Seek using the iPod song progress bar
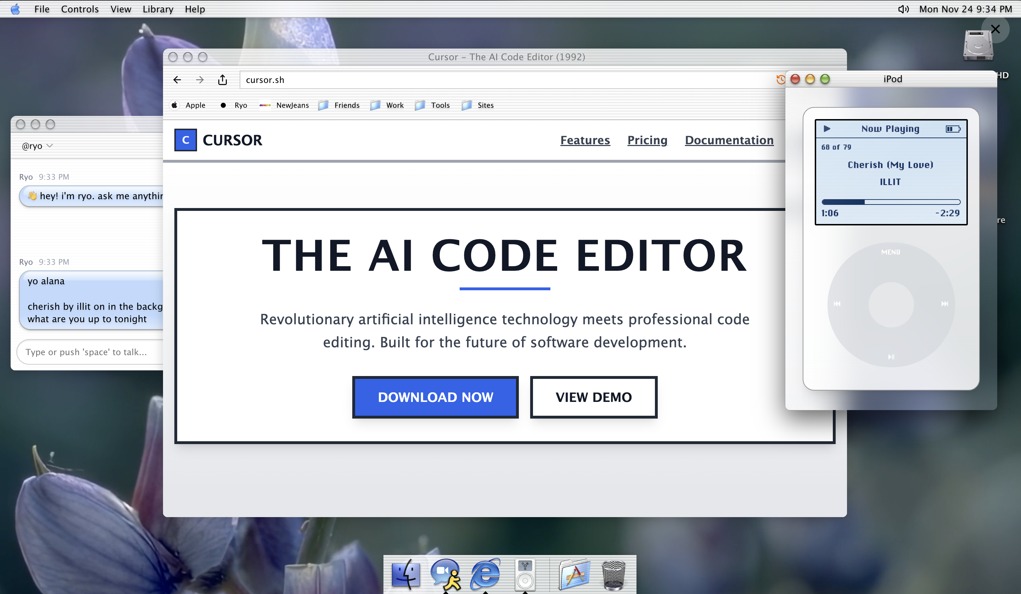Screen dimensions: 1021x594 pos(891,202)
